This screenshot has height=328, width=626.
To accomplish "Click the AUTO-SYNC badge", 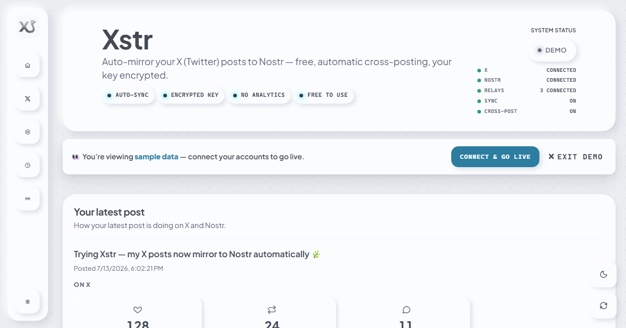I will [x=128, y=95].
